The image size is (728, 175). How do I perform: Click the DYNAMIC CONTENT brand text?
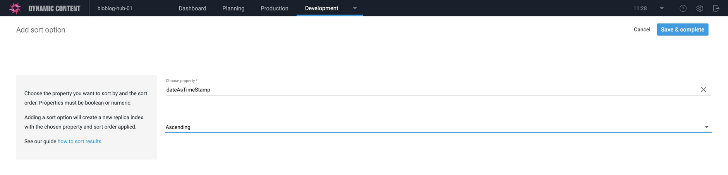(54, 8)
